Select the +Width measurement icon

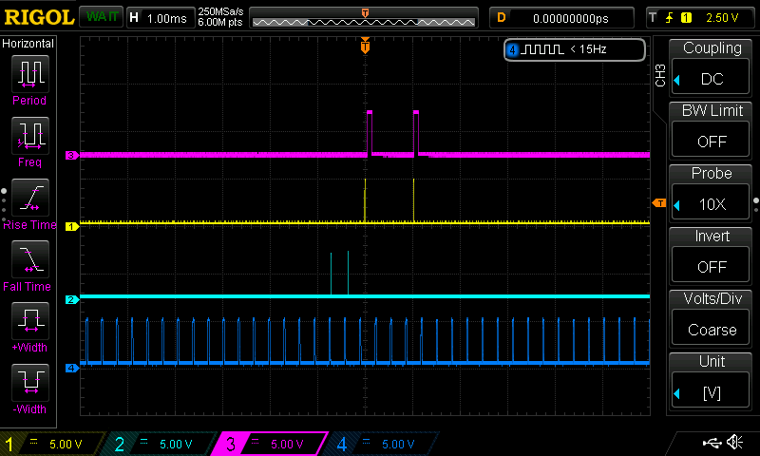tap(28, 323)
